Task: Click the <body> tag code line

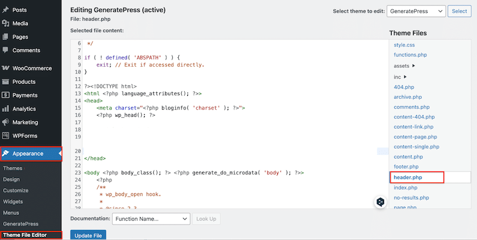Action: [194, 173]
